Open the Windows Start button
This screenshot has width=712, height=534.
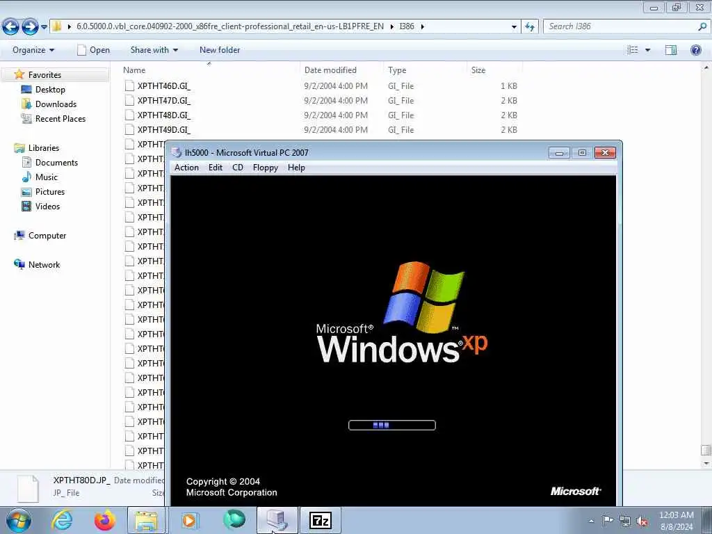click(x=18, y=521)
